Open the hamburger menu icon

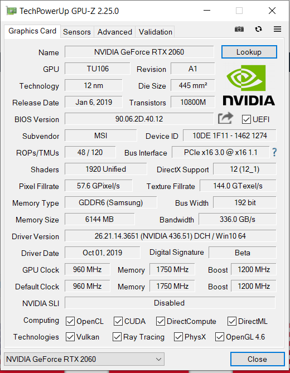(x=277, y=29)
